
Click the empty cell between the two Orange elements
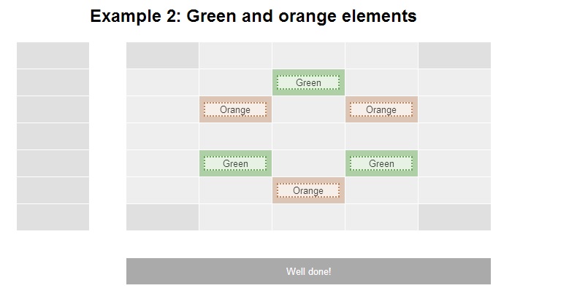[x=308, y=109]
